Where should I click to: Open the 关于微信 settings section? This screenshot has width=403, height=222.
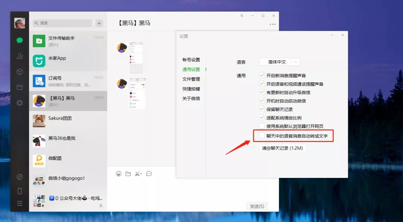(x=191, y=98)
